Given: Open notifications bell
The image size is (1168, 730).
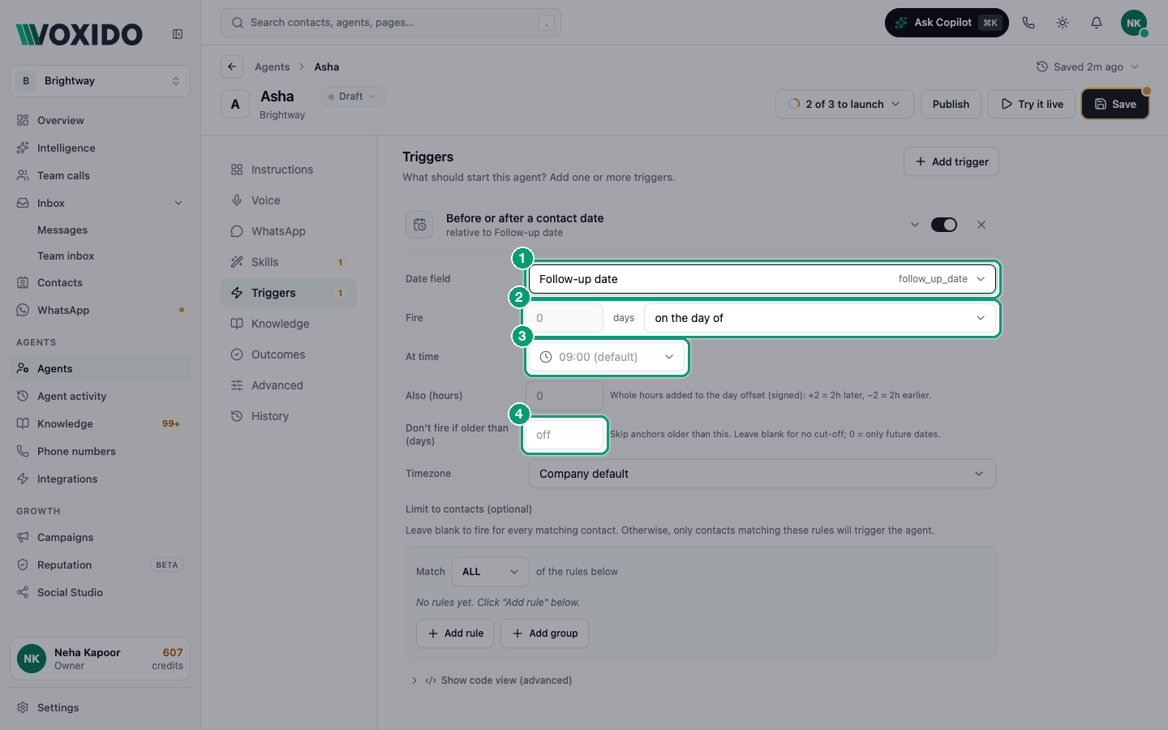Looking at the screenshot, I should pyautogui.click(x=1097, y=23).
